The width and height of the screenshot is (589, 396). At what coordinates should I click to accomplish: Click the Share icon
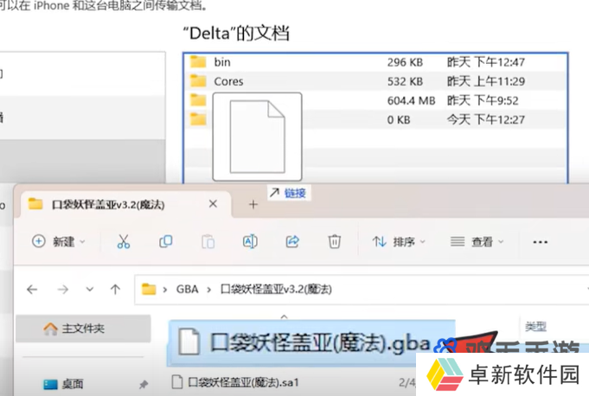click(292, 242)
